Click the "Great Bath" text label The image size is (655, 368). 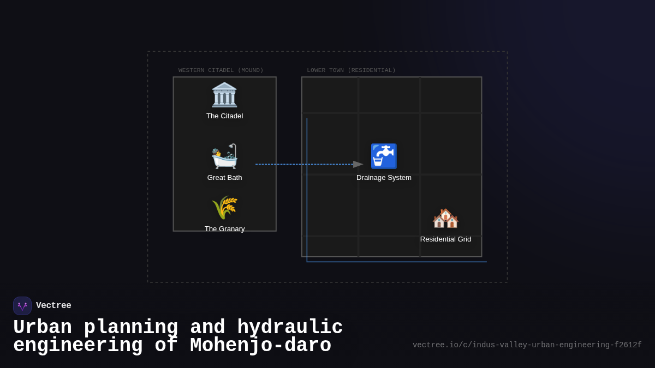[224, 178]
